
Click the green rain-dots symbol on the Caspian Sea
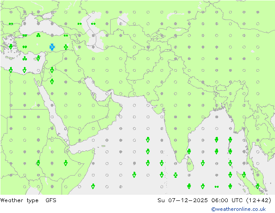[x=93, y=23]
